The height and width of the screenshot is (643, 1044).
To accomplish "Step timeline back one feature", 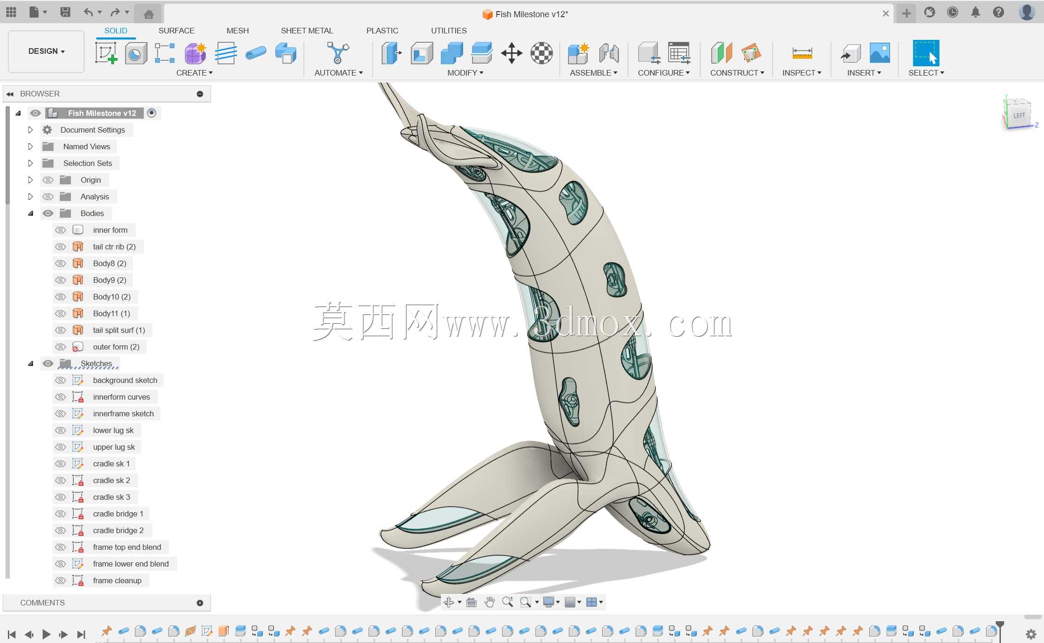I will [x=29, y=634].
